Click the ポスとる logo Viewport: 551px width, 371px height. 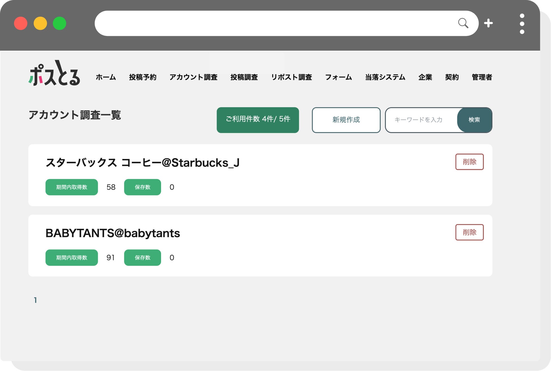[54, 73]
